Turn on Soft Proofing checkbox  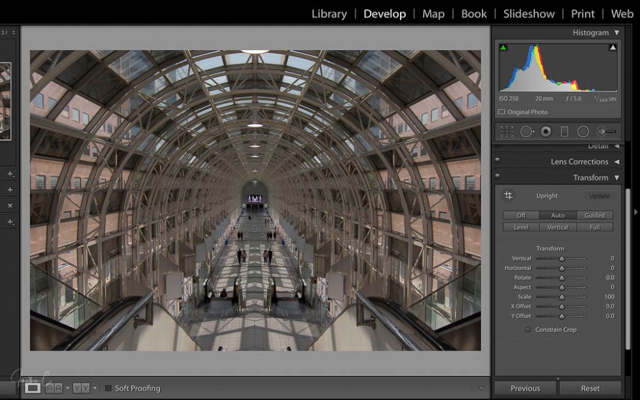(108, 388)
